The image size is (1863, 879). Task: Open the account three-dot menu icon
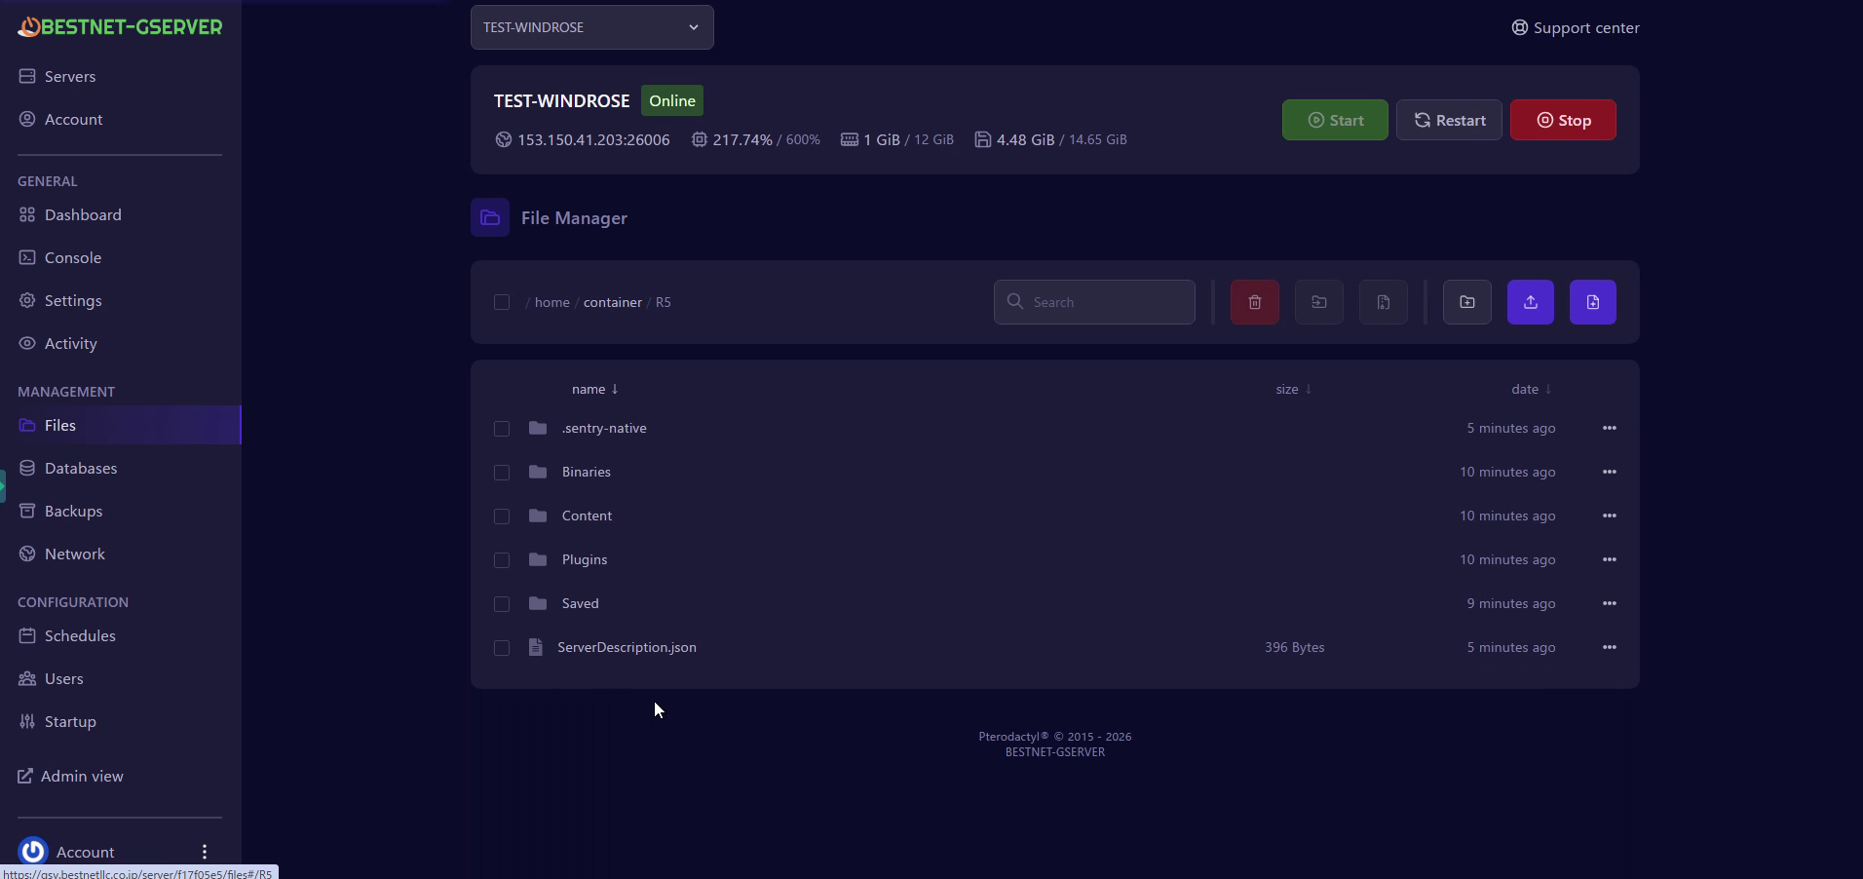205,852
